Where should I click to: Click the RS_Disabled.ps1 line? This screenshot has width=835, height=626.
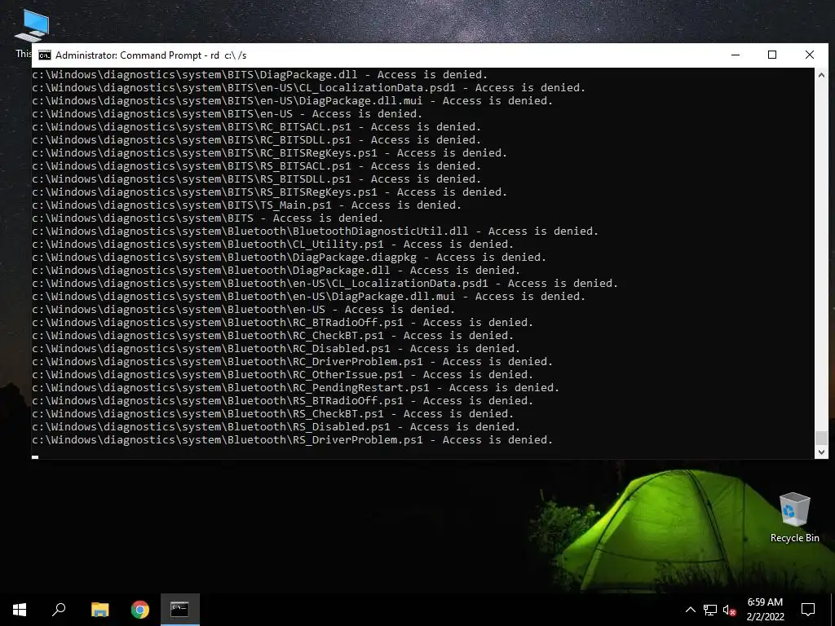[x=276, y=427]
